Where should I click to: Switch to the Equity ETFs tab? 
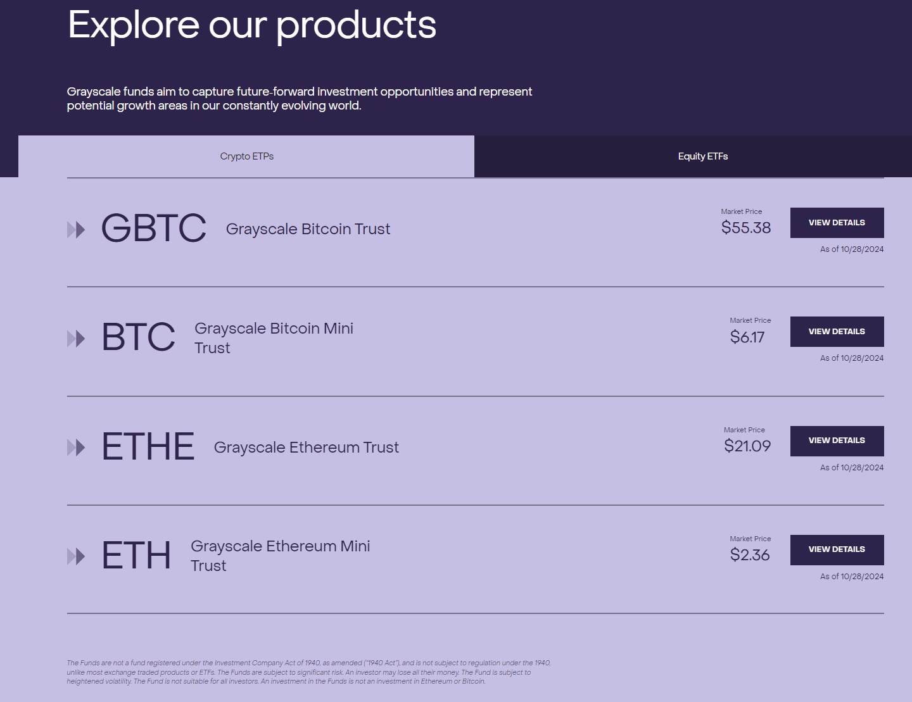point(703,156)
